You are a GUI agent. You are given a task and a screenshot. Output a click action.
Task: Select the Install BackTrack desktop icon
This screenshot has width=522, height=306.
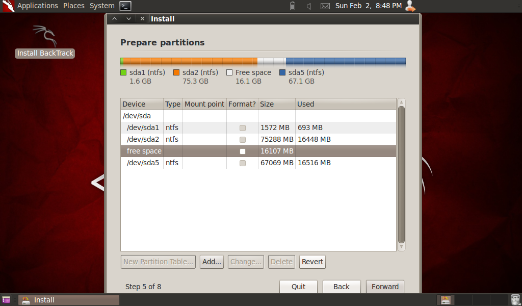[x=45, y=41]
